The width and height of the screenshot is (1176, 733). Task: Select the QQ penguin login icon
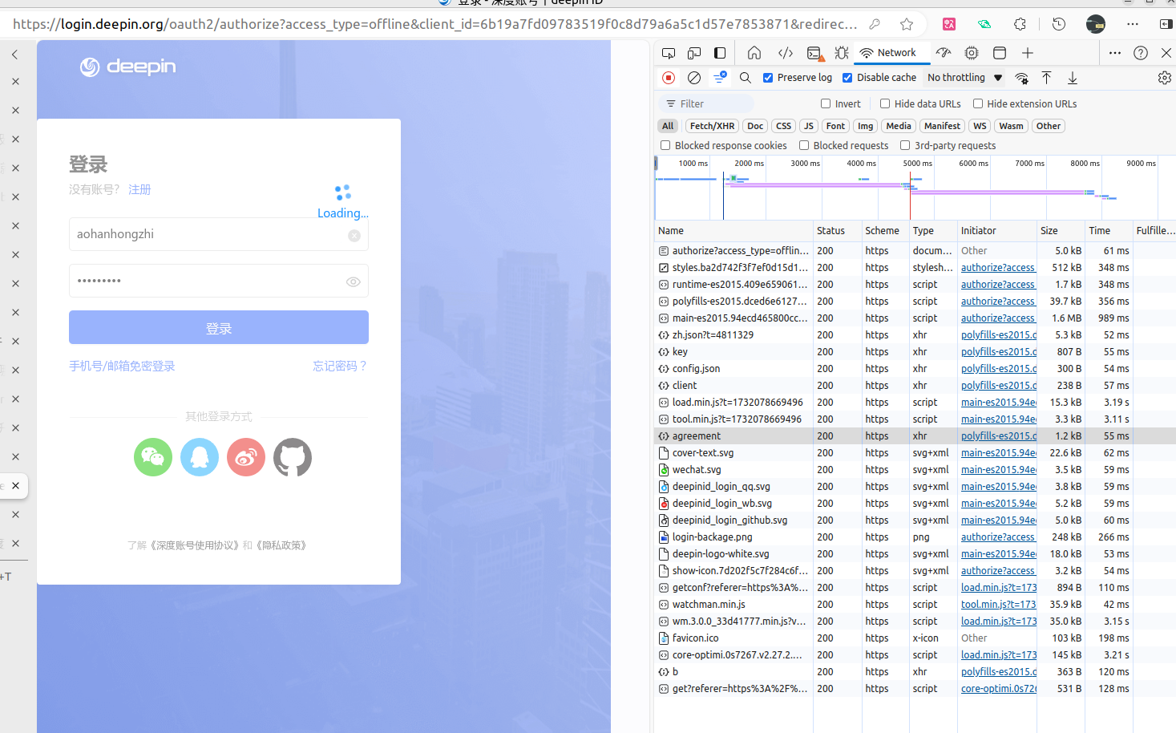(200, 457)
